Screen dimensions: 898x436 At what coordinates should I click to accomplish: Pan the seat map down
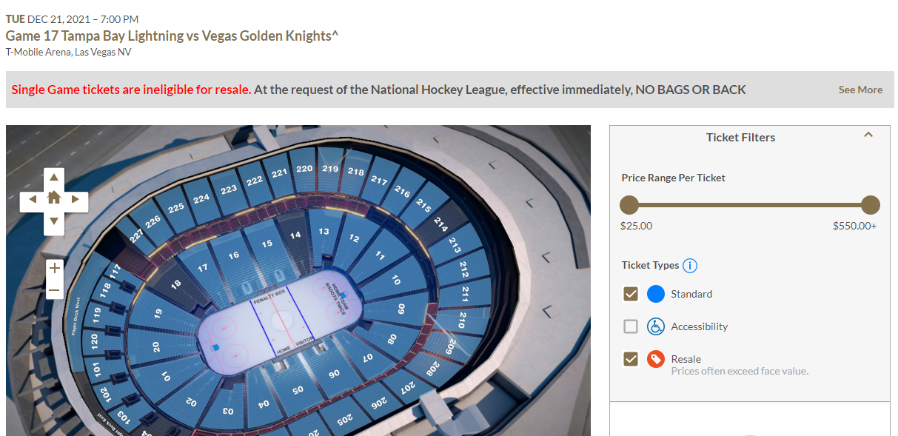(x=54, y=221)
